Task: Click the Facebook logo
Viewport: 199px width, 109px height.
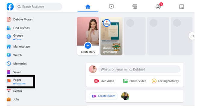Action: pyautogui.click(x=10, y=7)
